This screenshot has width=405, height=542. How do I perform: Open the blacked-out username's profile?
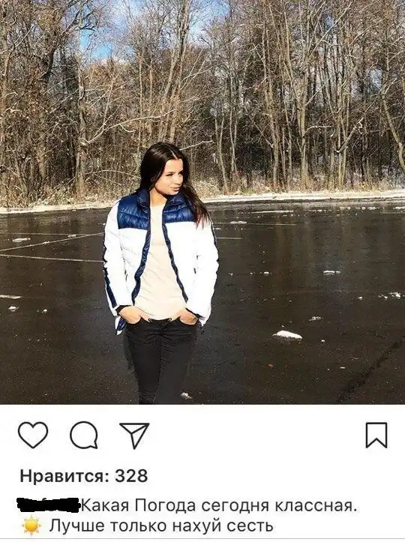point(49,505)
